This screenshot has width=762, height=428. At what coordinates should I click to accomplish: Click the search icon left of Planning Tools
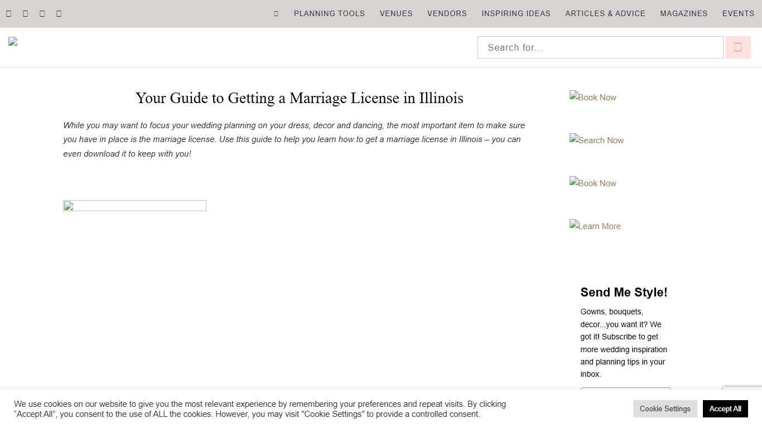[x=275, y=13]
